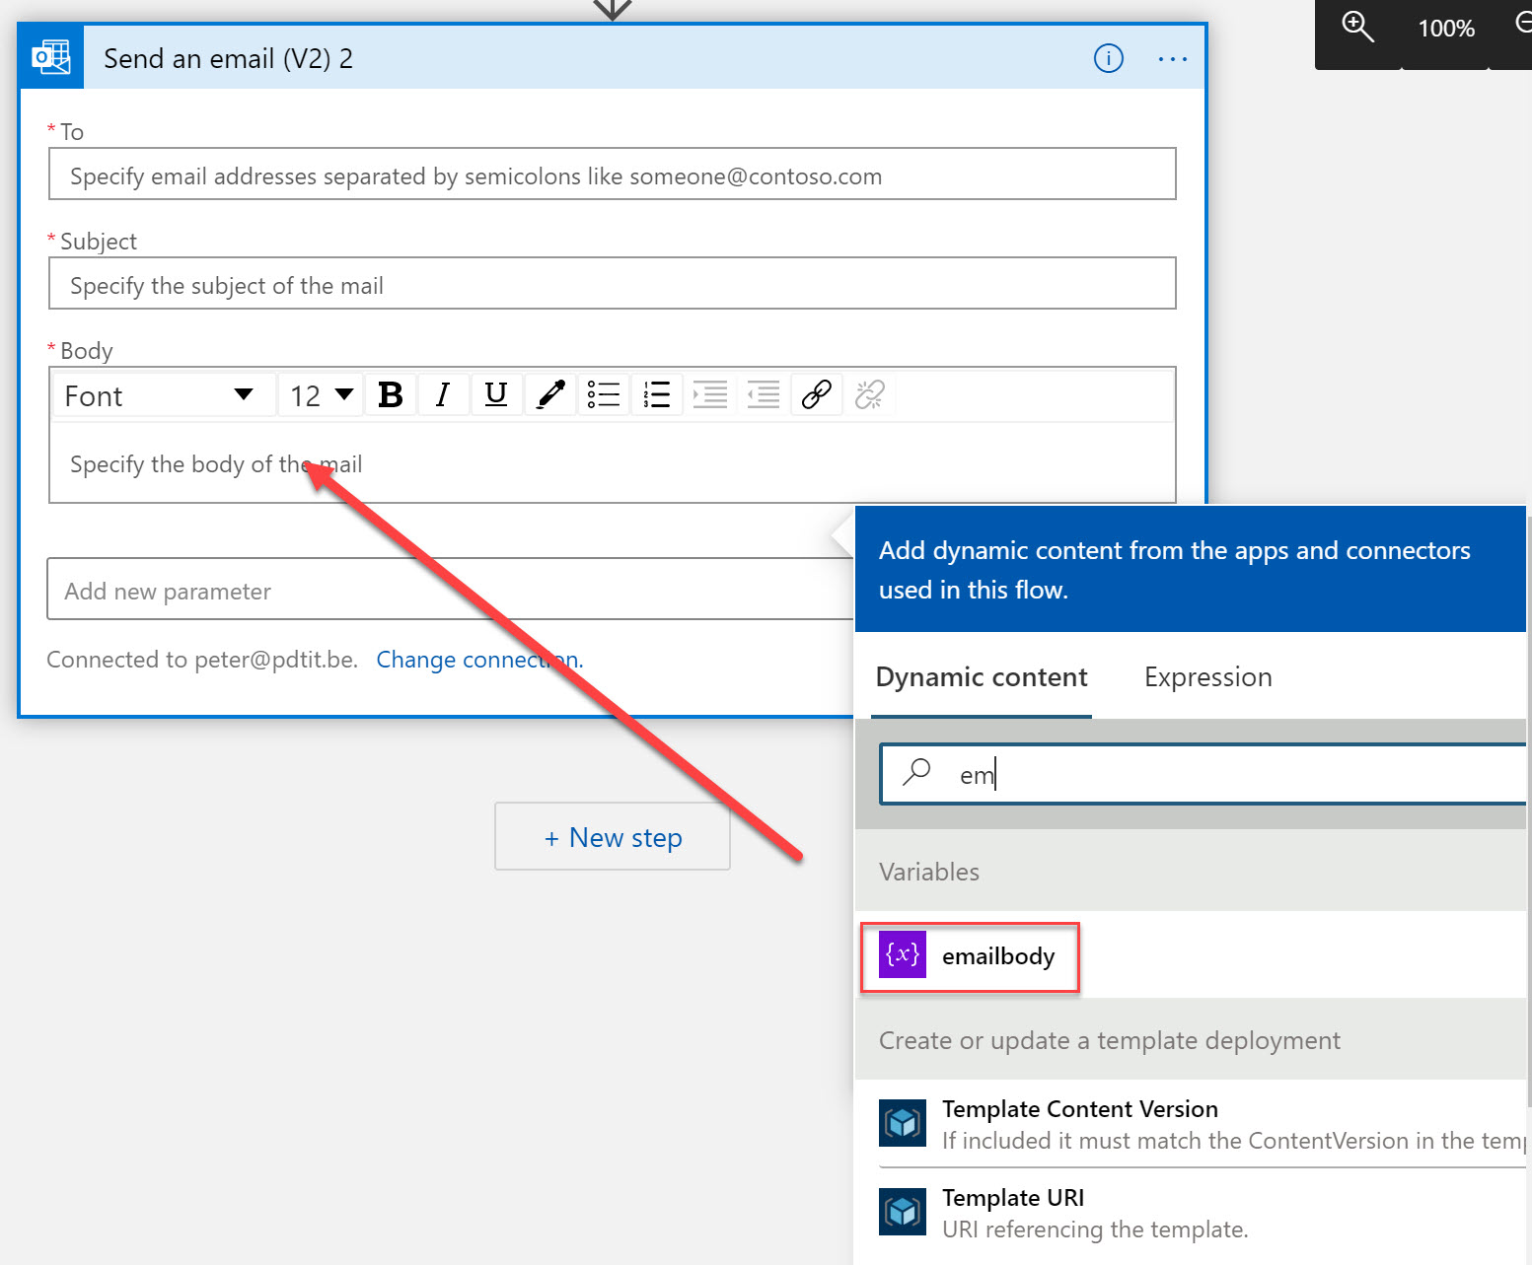Click the decrease indent icon
Viewport: 1532px width, 1265px height.
tap(763, 395)
